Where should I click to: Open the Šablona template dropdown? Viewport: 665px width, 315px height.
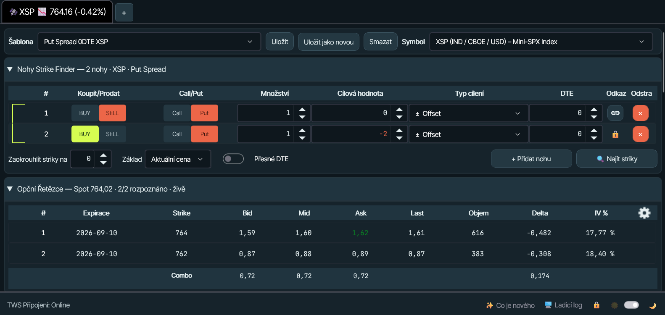[149, 42]
